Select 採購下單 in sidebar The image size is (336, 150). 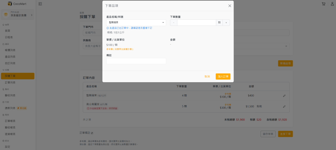point(18,76)
